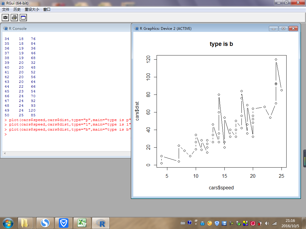Minimize the RGui main window
Viewport: 306px width, 229px height.
point(279,2)
